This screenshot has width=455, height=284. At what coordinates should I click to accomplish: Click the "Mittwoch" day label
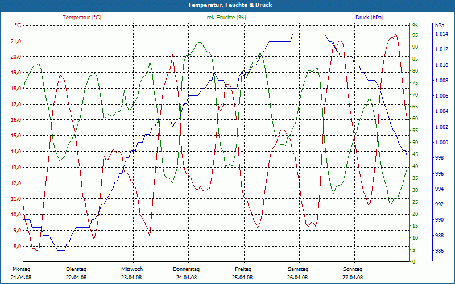coord(132,269)
